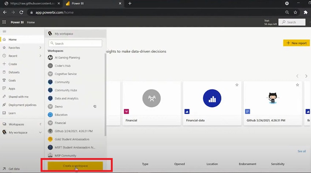Open MSFT Student Ambassadors workspace
Screen dimensions: 311x173
point(75,148)
